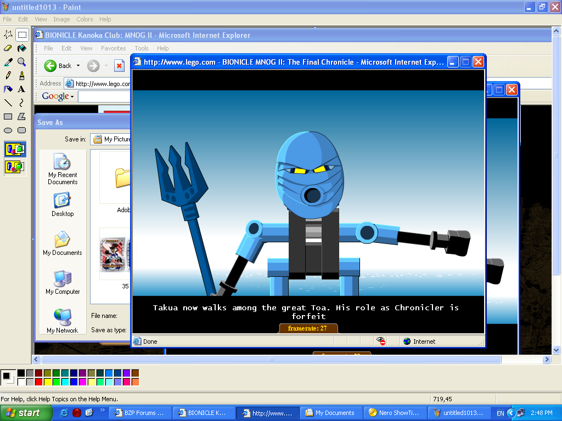This screenshot has height=421, width=562.
Task: Click My Network in Save As sidebar
Action: tap(63, 321)
